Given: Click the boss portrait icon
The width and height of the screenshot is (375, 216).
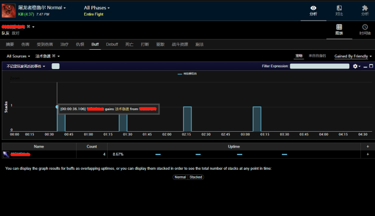Looking at the screenshot, I should [9, 11].
